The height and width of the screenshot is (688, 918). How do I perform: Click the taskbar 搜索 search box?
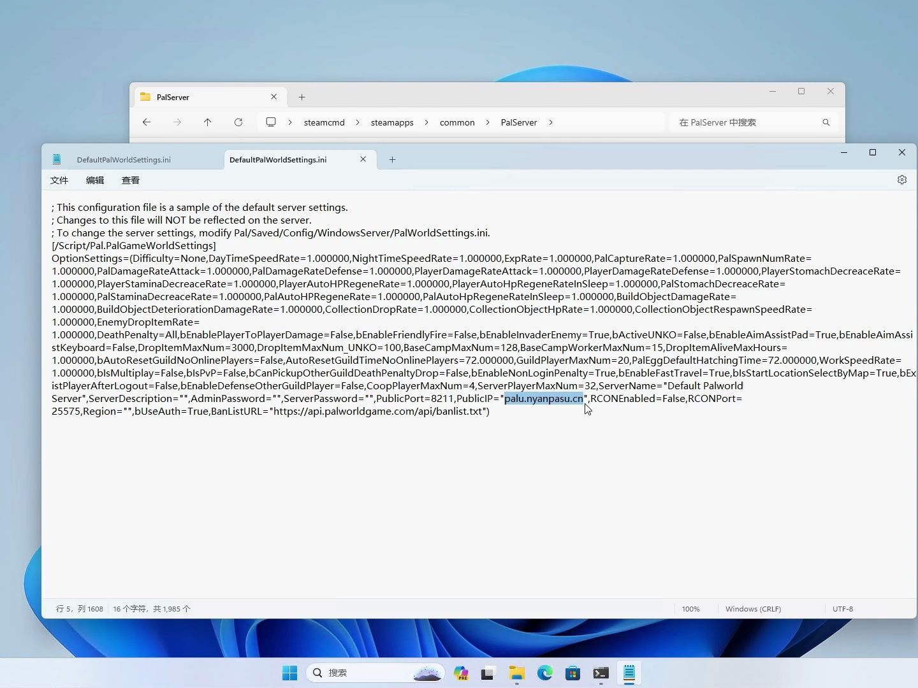[x=375, y=673]
